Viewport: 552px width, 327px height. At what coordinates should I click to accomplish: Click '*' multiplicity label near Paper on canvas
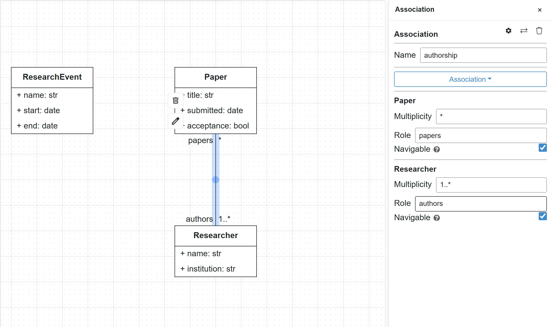point(220,139)
